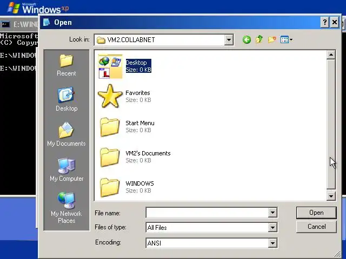Select the WINDOWS folder icon
The width and height of the screenshot is (346, 259).
click(110, 187)
